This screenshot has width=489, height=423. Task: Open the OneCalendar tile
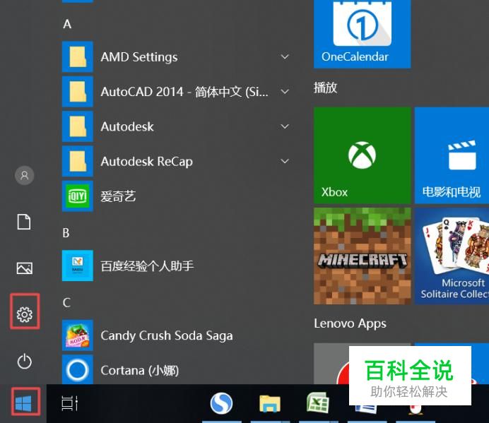(362, 34)
